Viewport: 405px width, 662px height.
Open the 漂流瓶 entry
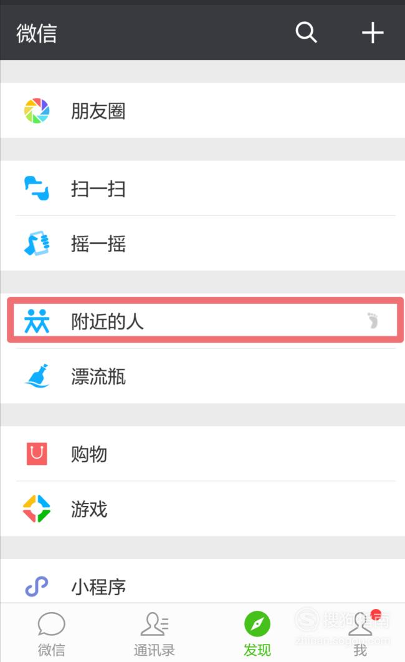point(202,376)
